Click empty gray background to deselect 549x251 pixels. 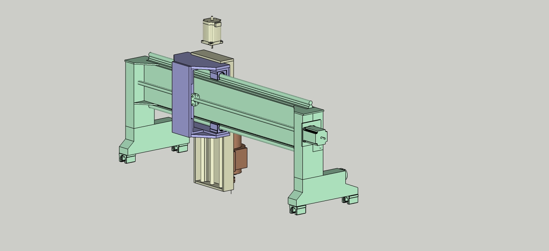438,63
